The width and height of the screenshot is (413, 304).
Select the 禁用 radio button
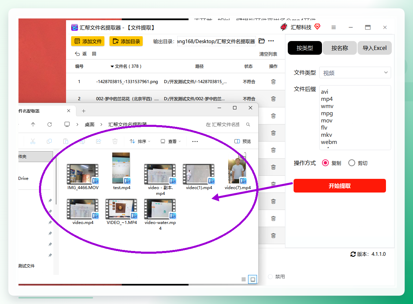270,277
